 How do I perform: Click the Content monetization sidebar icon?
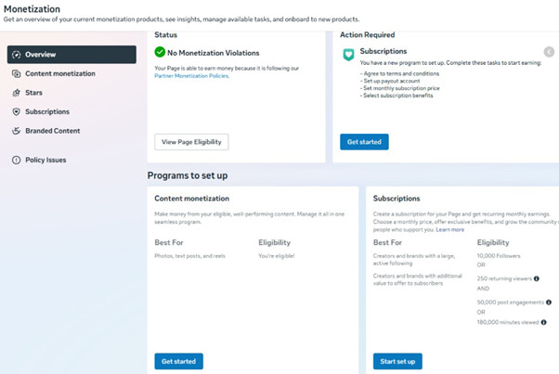16,73
